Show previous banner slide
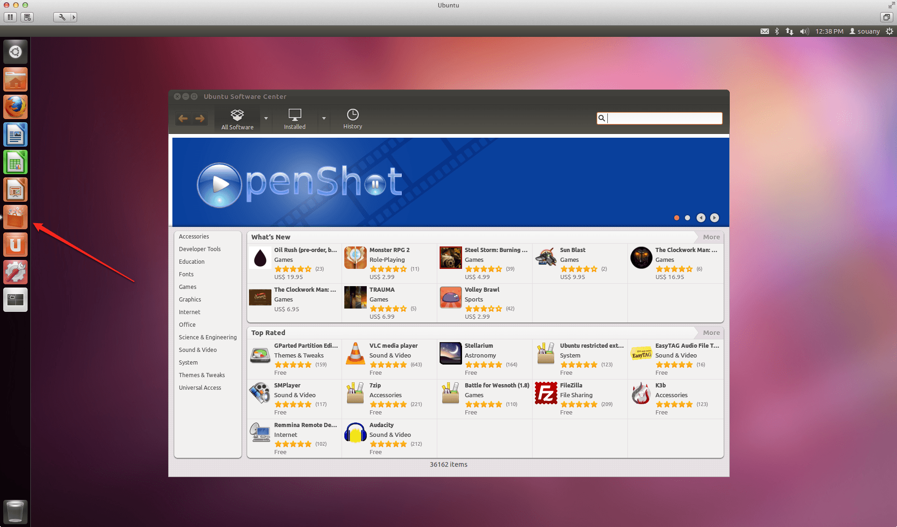 click(x=701, y=218)
